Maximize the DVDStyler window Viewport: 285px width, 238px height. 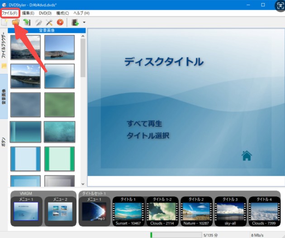coord(263,5)
